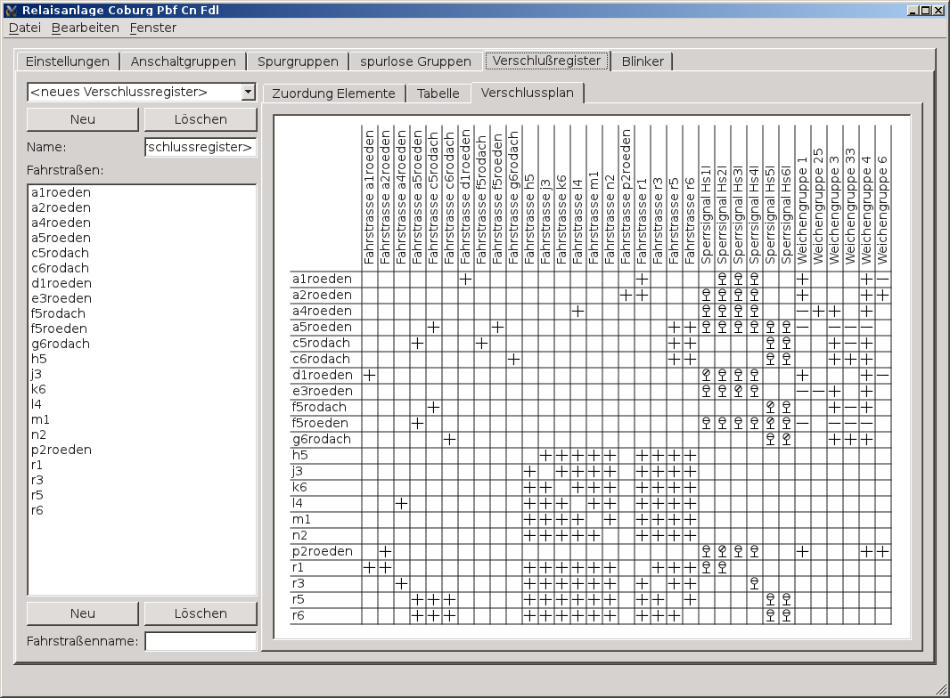The height and width of the screenshot is (698, 950).
Task: Click the upper Neu button under the combo box
Action: point(82,119)
